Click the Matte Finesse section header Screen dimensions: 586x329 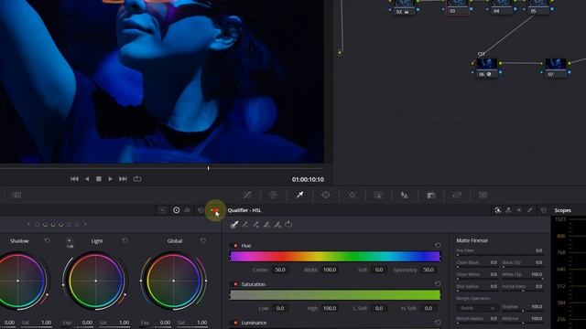pyautogui.click(x=472, y=240)
